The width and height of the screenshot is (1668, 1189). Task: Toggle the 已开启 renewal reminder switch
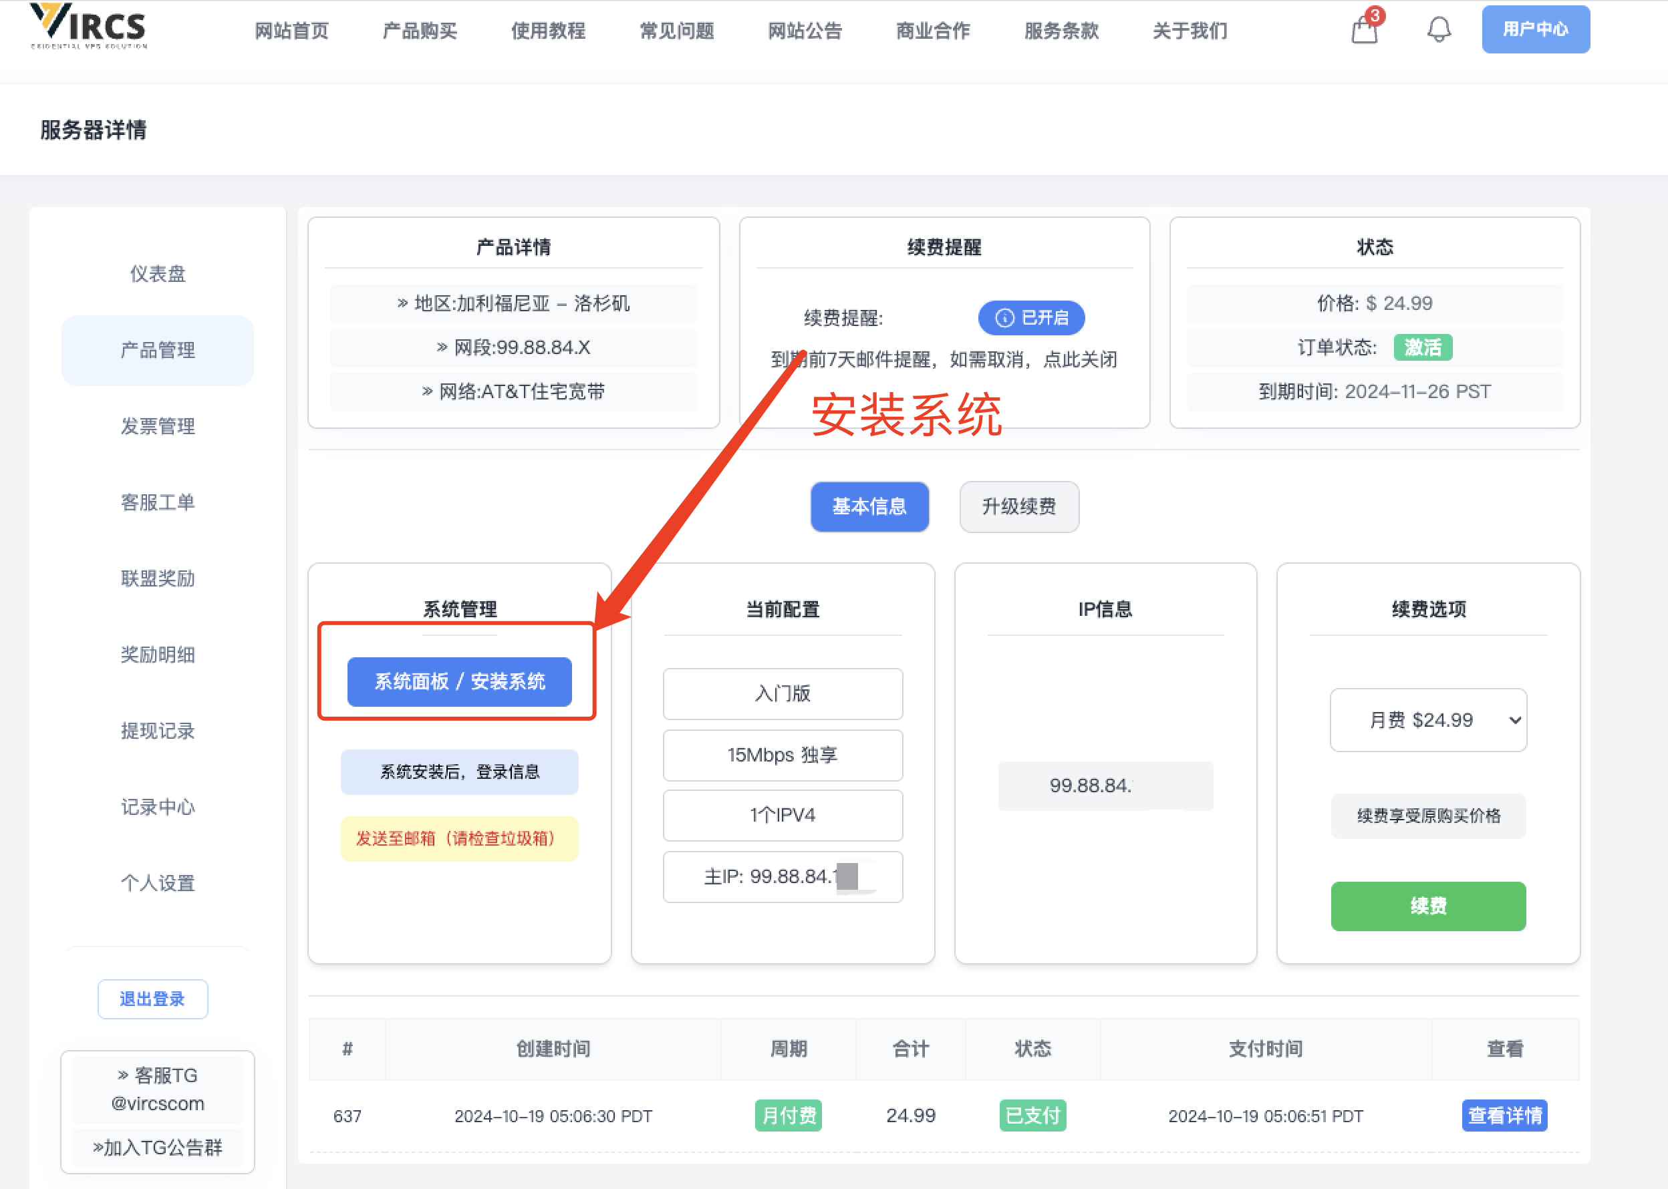tap(1030, 318)
